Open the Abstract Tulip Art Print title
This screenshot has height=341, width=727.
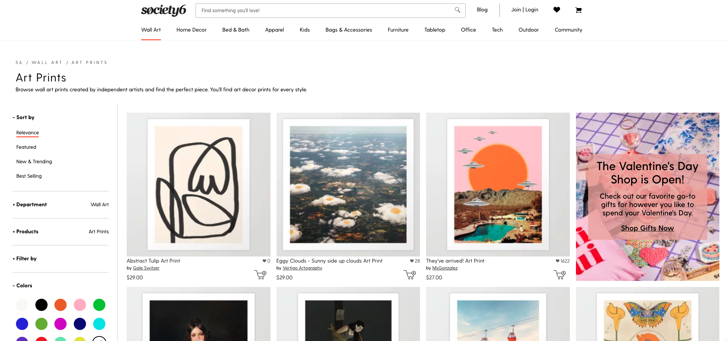[153, 261]
